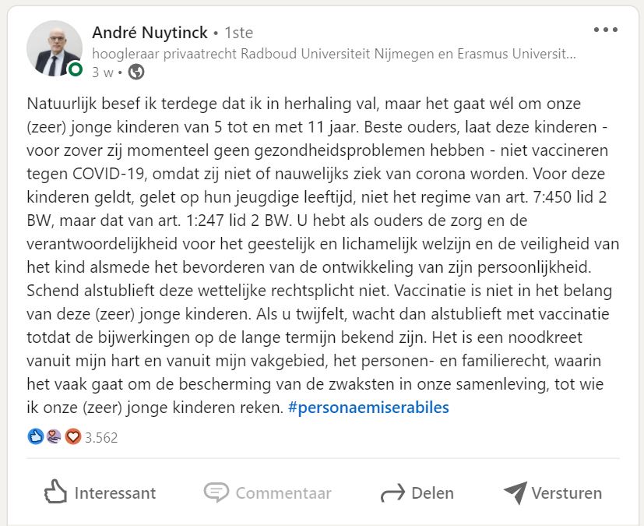
Task: Click the speech bubble comment icon
Action: click(x=216, y=492)
